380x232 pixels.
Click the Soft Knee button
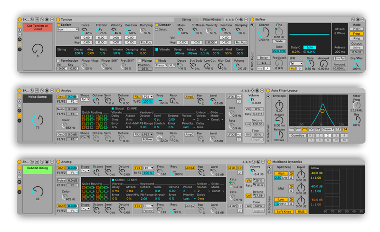tap(284, 212)
